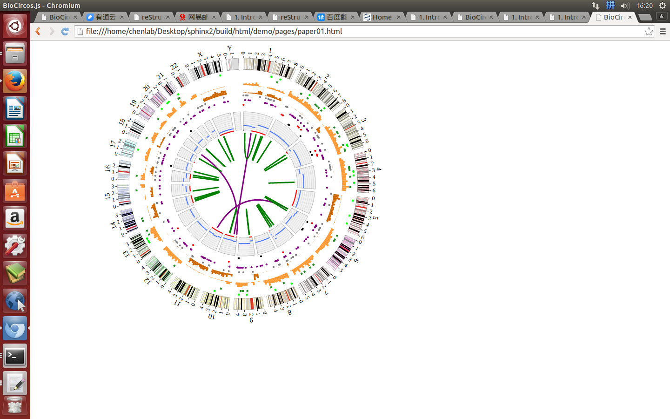This screenshot has height=419, width=670.
Task: Open the Terminal from launcher
Action: 15,356
